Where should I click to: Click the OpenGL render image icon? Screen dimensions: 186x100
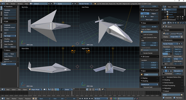coord(103,90)
